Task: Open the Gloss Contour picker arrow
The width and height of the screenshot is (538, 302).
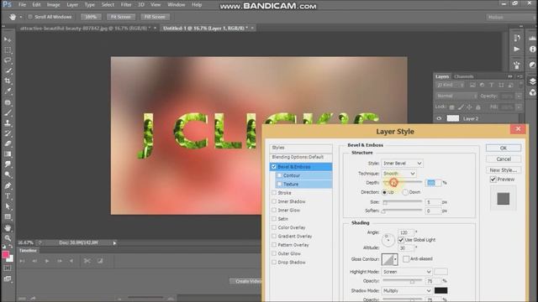Action: pos(395,259)
